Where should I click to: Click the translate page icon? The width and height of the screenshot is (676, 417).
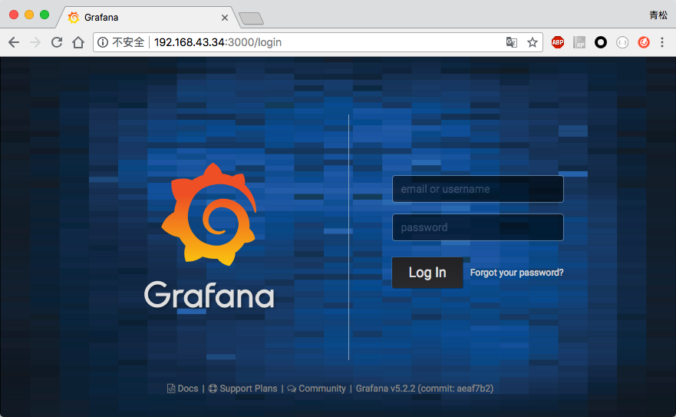[x=512, y=42]
